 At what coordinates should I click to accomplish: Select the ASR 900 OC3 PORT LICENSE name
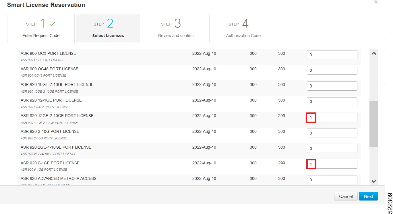coord(48,53)
